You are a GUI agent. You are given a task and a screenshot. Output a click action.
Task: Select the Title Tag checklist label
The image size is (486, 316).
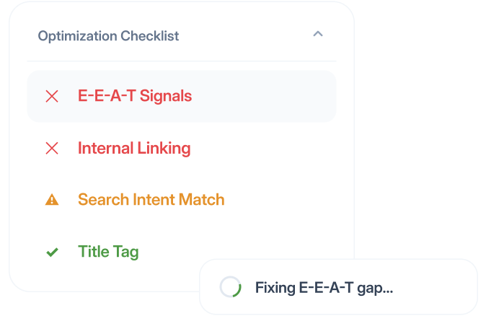(x=108, y=252)
